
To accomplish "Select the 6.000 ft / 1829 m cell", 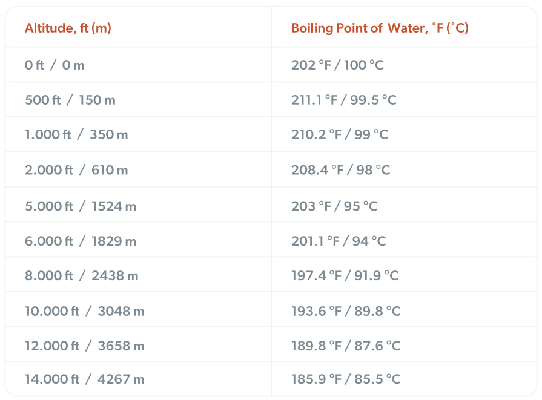I will point(81,241).
